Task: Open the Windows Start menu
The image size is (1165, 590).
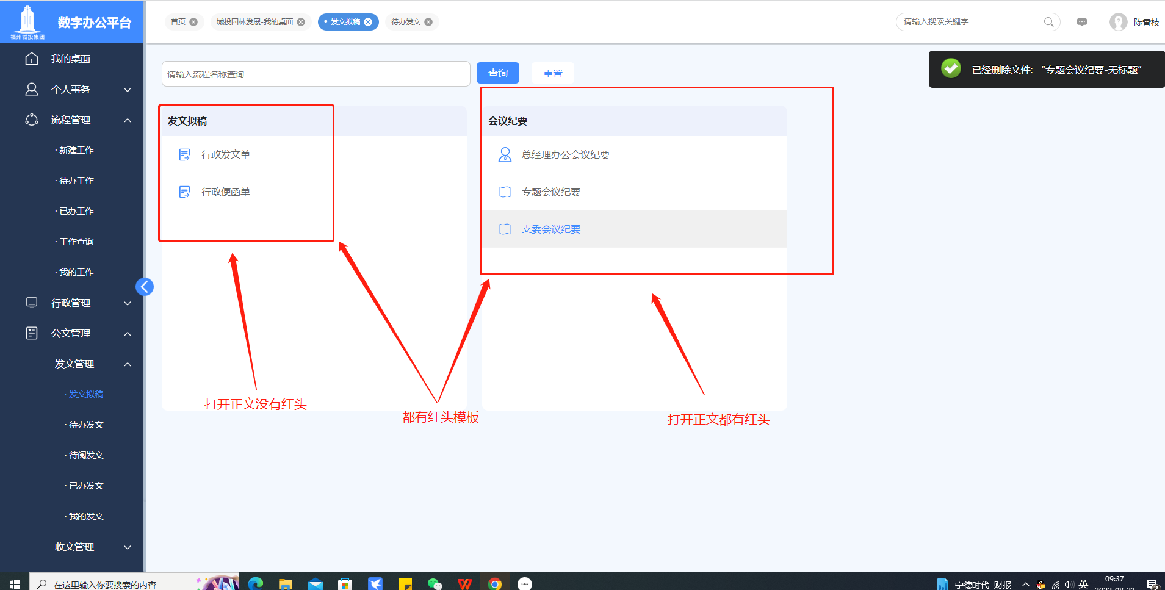Action: [15, 583]
